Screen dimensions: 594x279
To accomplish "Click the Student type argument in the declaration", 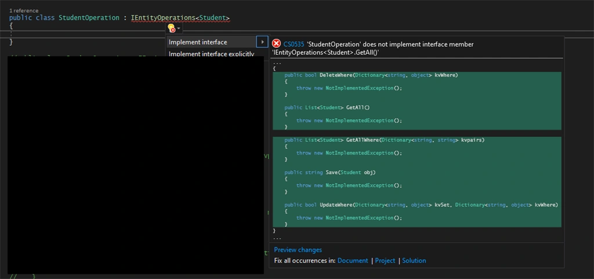I will (x=212, y=18).
